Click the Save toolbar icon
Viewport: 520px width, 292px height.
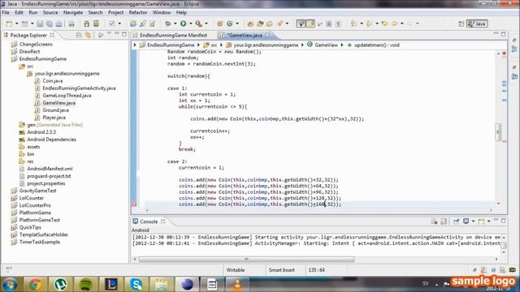(40, 24)
